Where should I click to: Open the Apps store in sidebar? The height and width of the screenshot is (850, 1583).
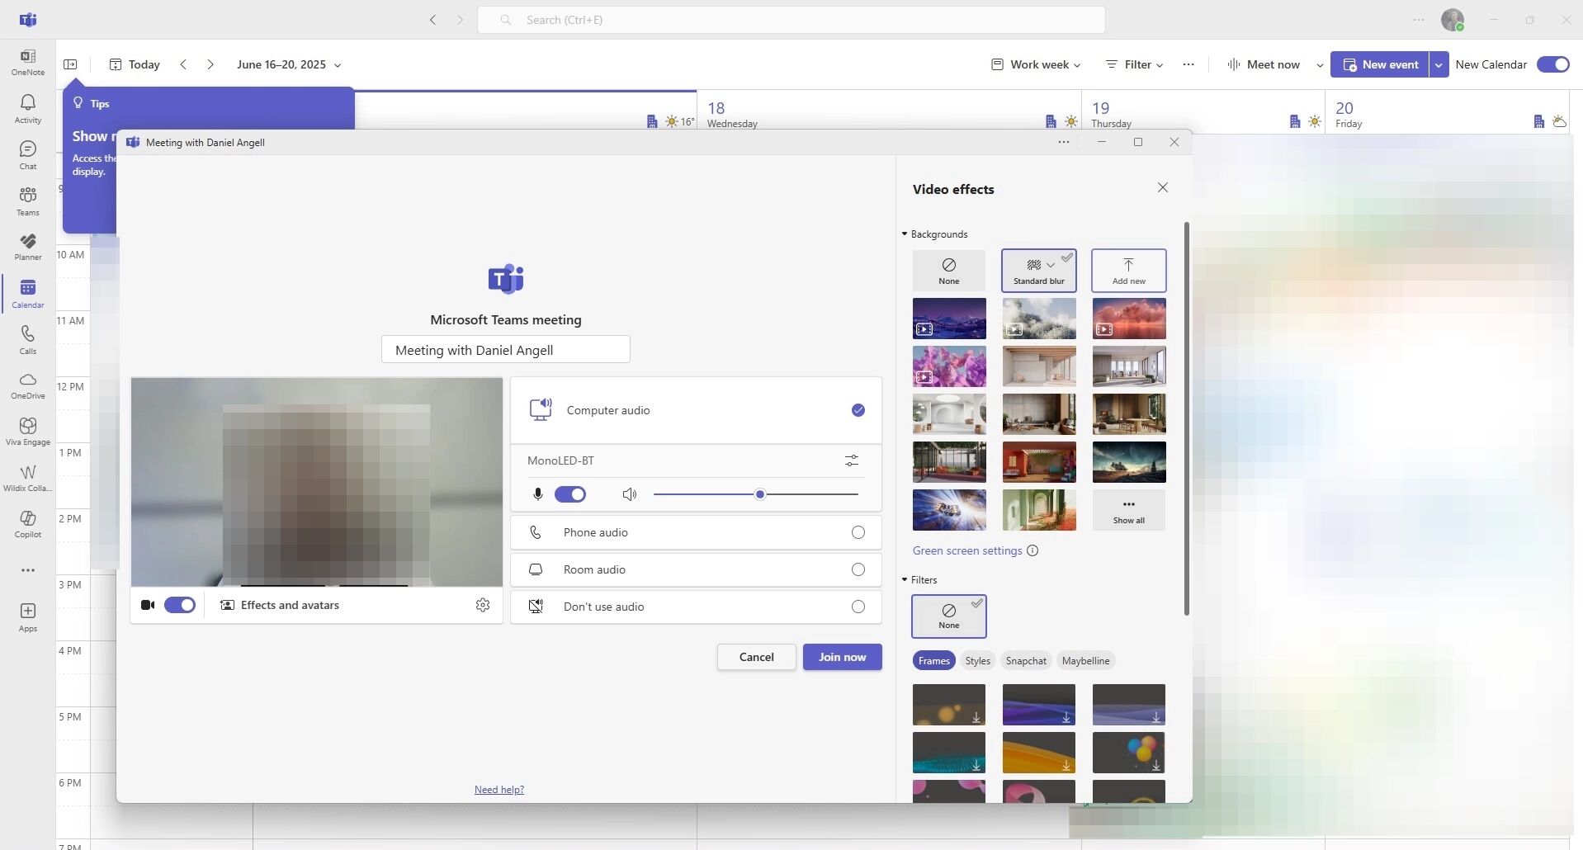click(28, 616)
